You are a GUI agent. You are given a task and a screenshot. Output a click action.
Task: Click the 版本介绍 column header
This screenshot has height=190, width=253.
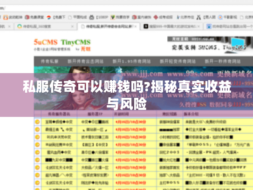click(x=191, y=114)
